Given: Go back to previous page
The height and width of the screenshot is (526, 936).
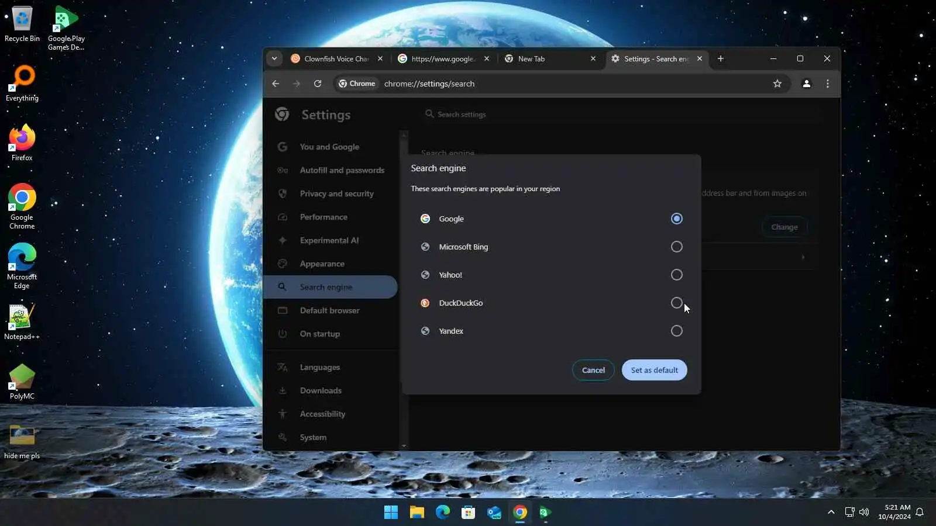Looking at the screenshot, I should coord(276,84).
